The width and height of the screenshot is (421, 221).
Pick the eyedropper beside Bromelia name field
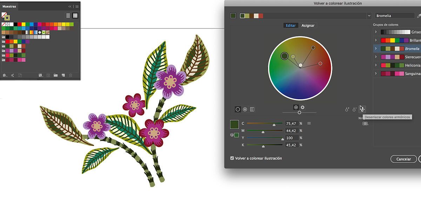pos(419,16)
